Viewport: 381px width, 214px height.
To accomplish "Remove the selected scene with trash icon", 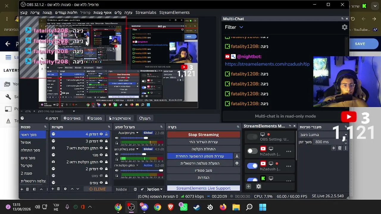I will tap(27, 189).
